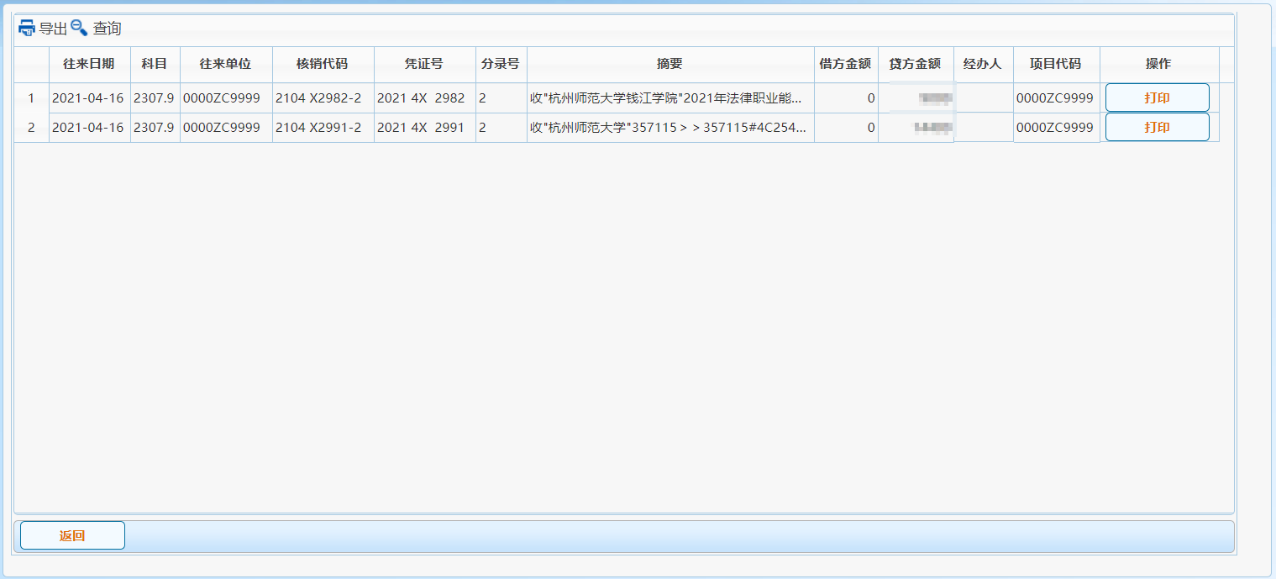
Task: Select voucher number cell 2021 4X 2982
Action: (x=424, y=98)
